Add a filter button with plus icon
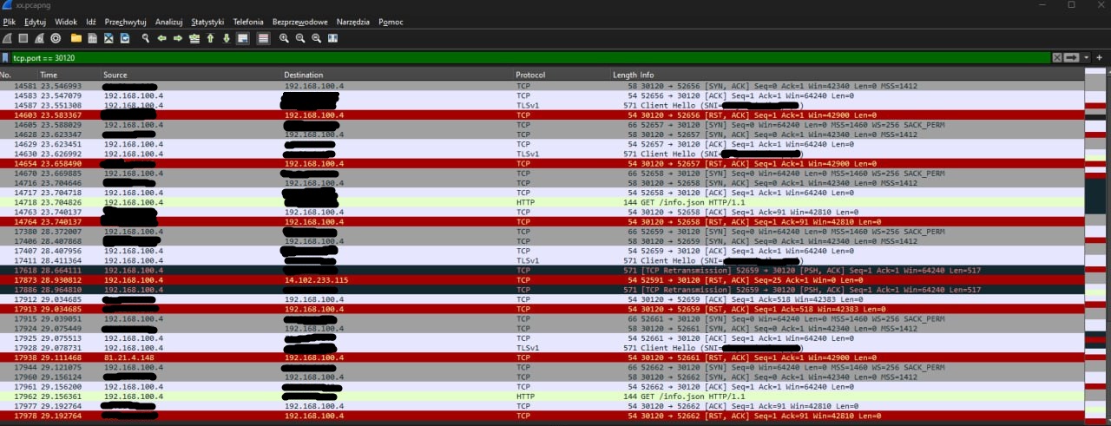The width and height of the screenshot is (1111, 426). point(1100,57)
